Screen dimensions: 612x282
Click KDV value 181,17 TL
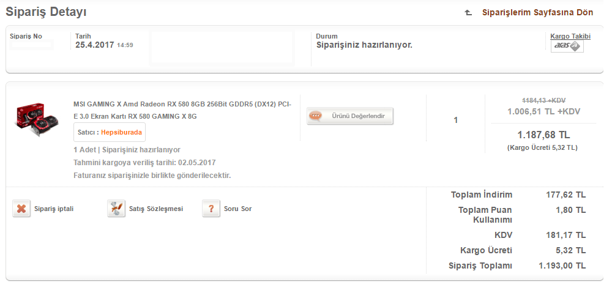click(565, 235)
